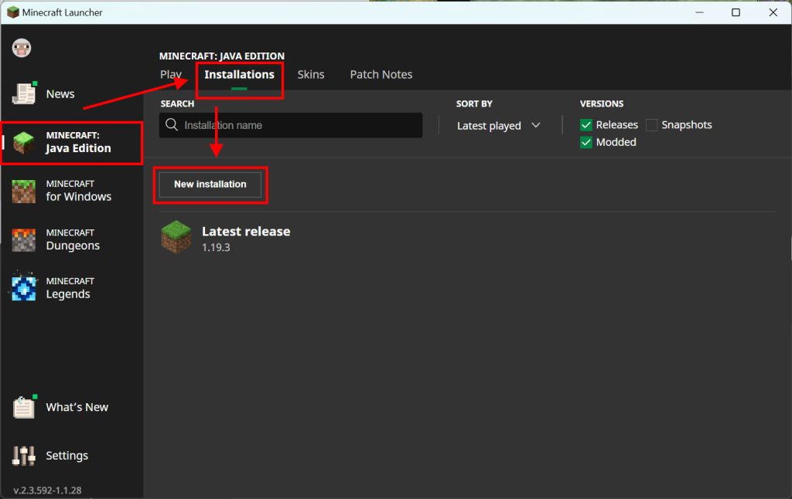
Task: Click the New installation button
Action: click(210, 185)
